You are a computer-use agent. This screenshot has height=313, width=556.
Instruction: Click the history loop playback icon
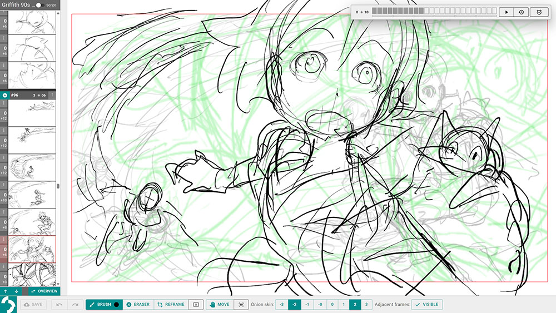tap(522, 12)
